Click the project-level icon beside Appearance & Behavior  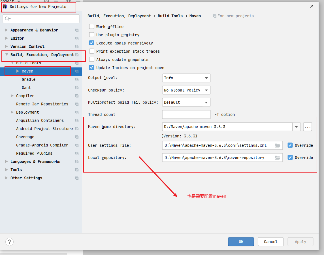point(77,30)
